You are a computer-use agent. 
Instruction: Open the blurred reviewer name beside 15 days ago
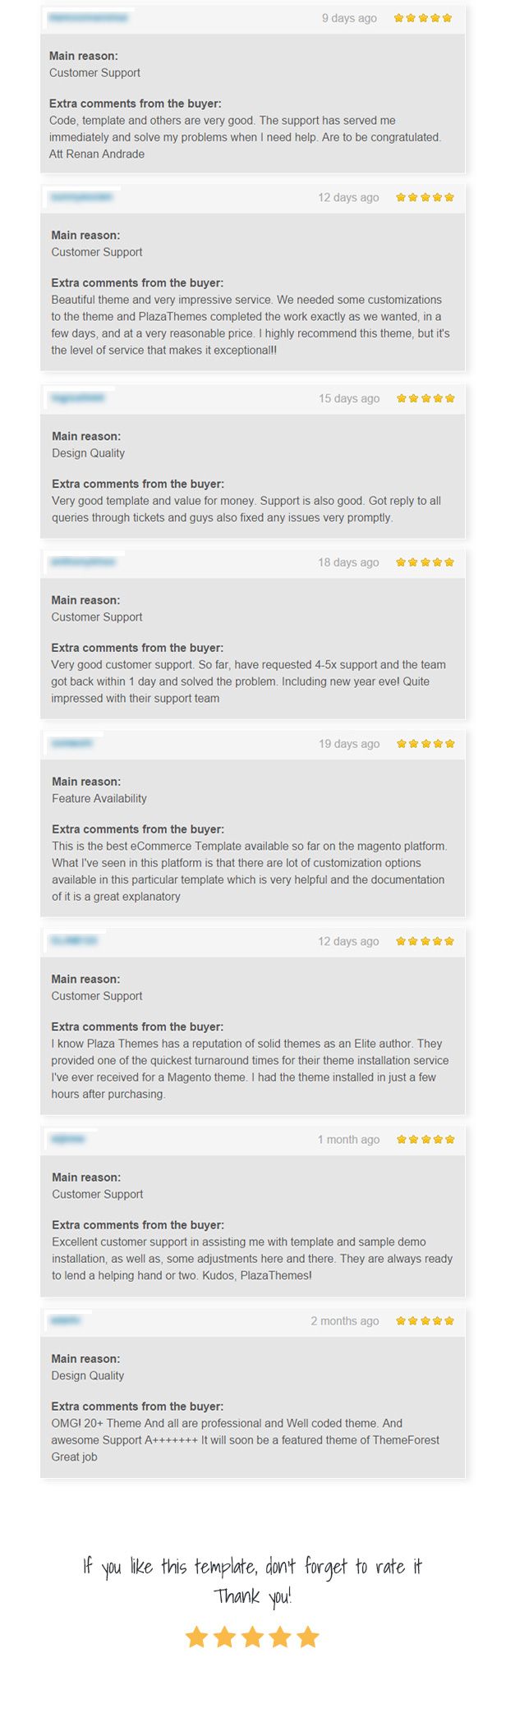(x=78, y=397)
